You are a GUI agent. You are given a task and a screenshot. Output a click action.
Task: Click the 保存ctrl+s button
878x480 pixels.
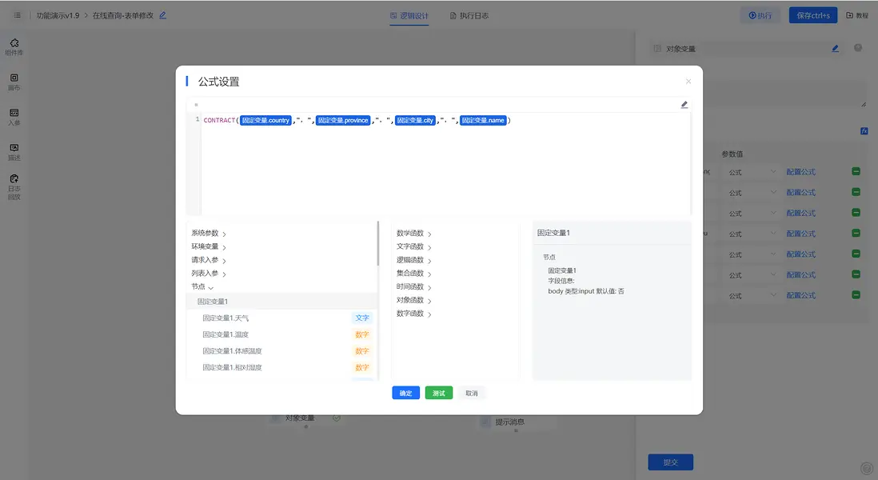(813, 15)
